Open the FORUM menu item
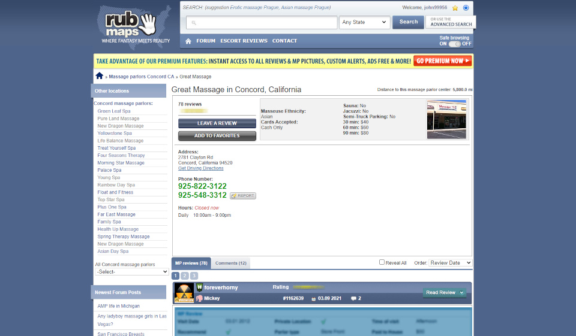The image size is (576, 336). tap(206, 41)
